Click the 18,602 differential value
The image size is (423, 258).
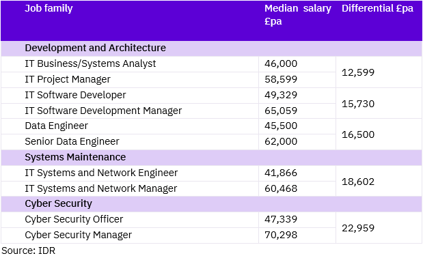pyautogui.click(x=358, y=182)
